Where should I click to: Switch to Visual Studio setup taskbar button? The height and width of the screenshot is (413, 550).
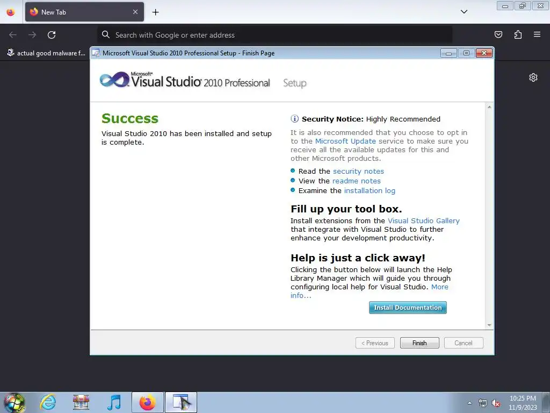coord(181,402)
